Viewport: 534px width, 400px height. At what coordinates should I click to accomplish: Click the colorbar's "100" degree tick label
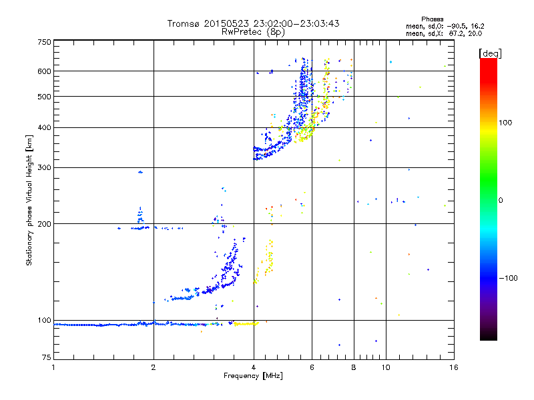(505, 123)
